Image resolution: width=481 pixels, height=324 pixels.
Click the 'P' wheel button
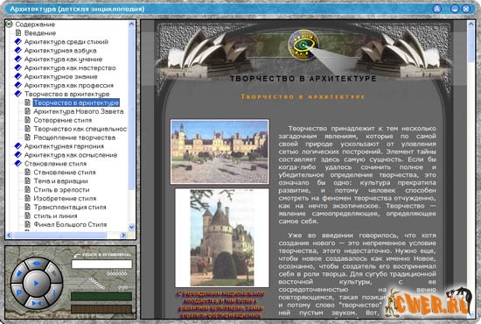pyautogui.click(x=18, y=292)
